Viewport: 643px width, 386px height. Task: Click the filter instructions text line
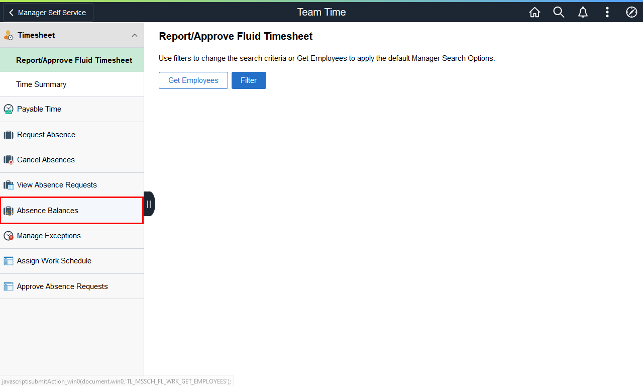[x=327, y=58]
